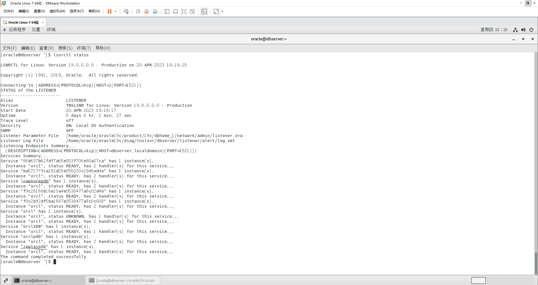Open the clock showing 星期四 18:18
This screenshot has height=285, width=538.
point(494,30)
